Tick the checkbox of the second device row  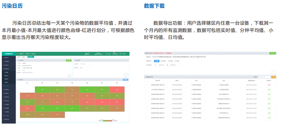(x=146, y=90)
